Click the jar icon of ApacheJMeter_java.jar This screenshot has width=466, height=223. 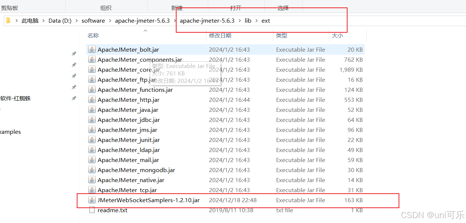92,110
